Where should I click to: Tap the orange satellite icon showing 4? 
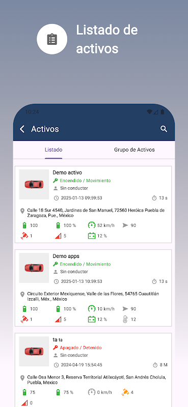tap(125, 392)
